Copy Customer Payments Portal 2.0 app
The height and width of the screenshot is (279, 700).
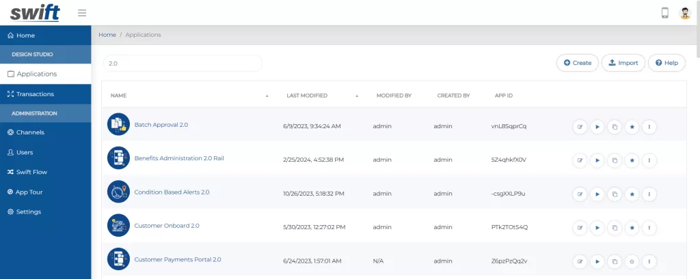click(615, 262)
